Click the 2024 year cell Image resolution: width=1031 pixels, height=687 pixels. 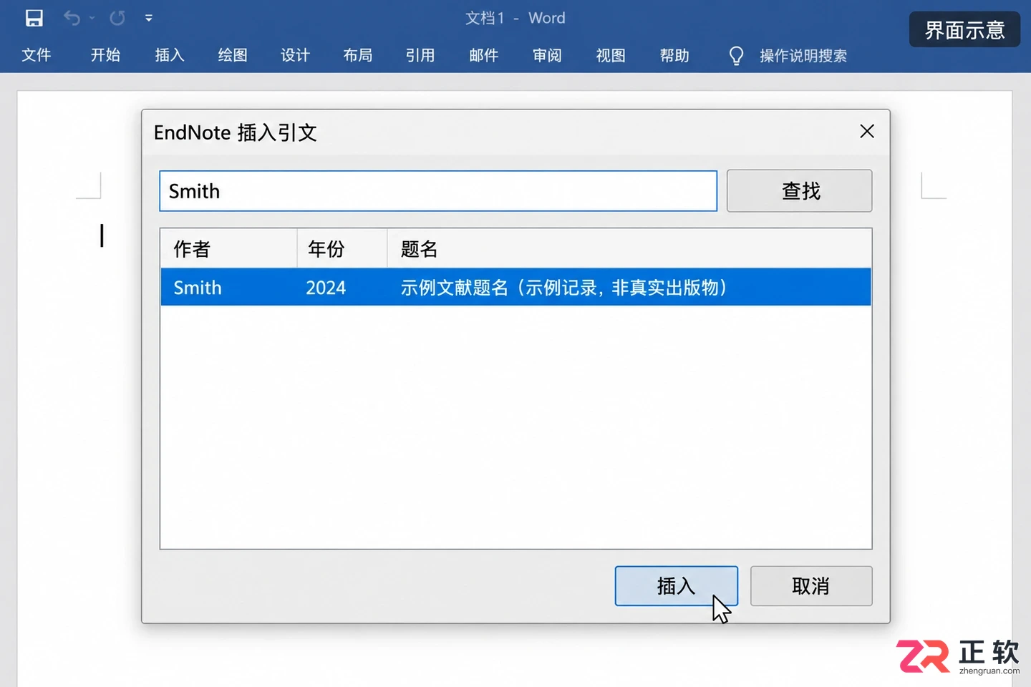pyautogui.click(x=326, y=288)
